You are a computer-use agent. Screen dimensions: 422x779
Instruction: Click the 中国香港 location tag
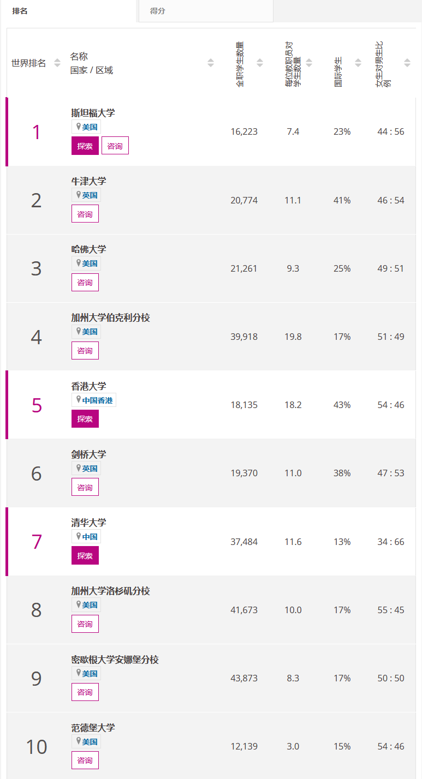click(94, 400)
